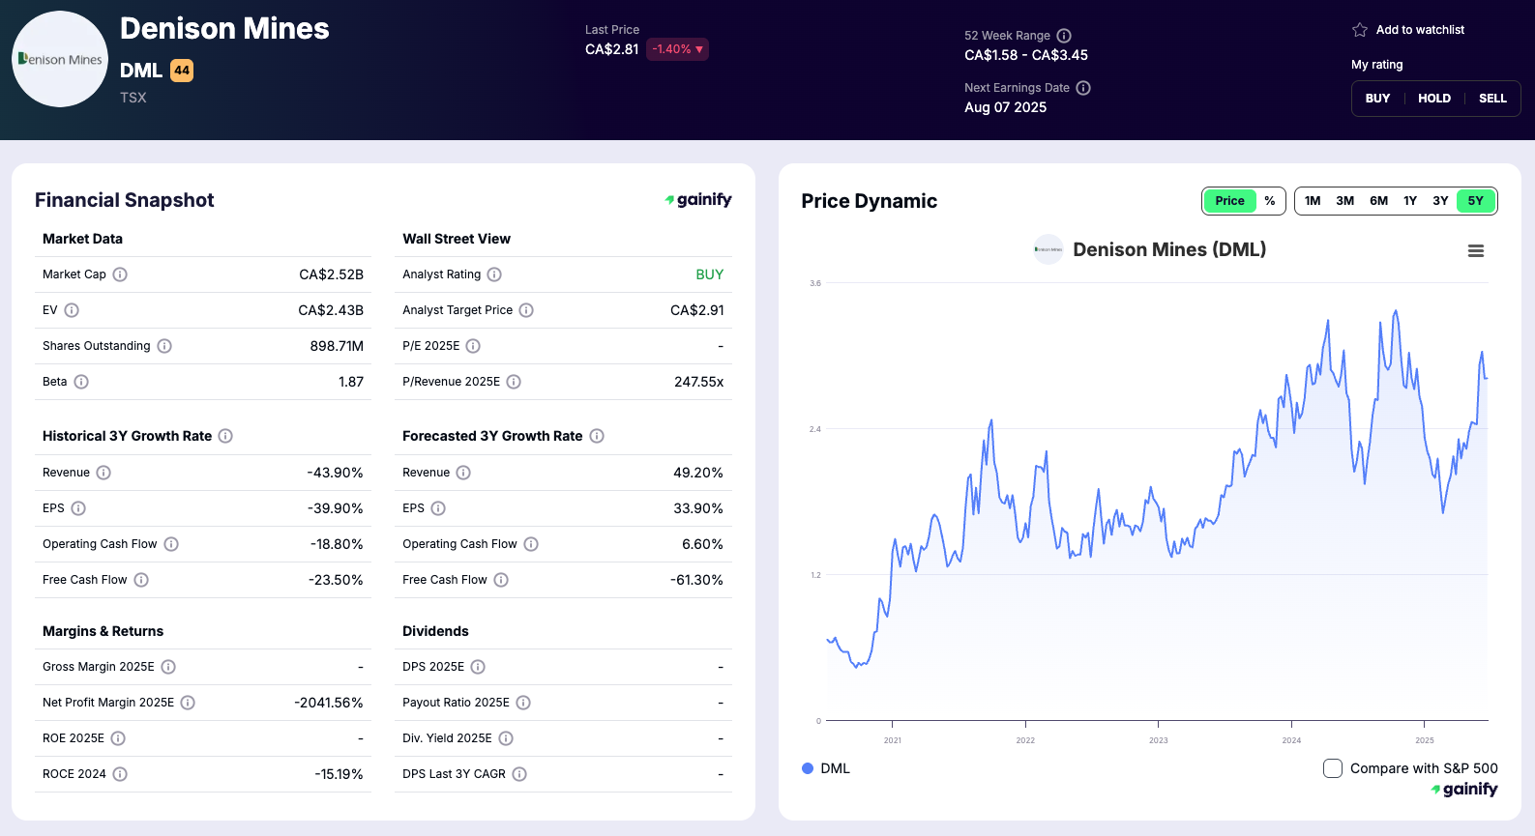Image resolution: width=1535 pixels, height=836 pixels.
Task: Open the chart hamburger context menu
Action: coord(1476,251)
